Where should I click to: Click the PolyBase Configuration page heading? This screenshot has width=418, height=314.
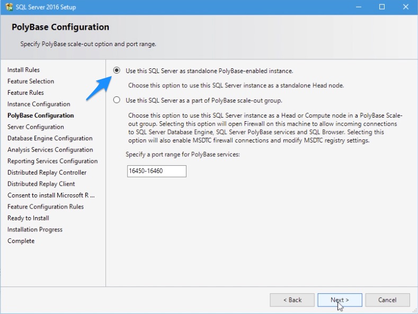[60, 27]
